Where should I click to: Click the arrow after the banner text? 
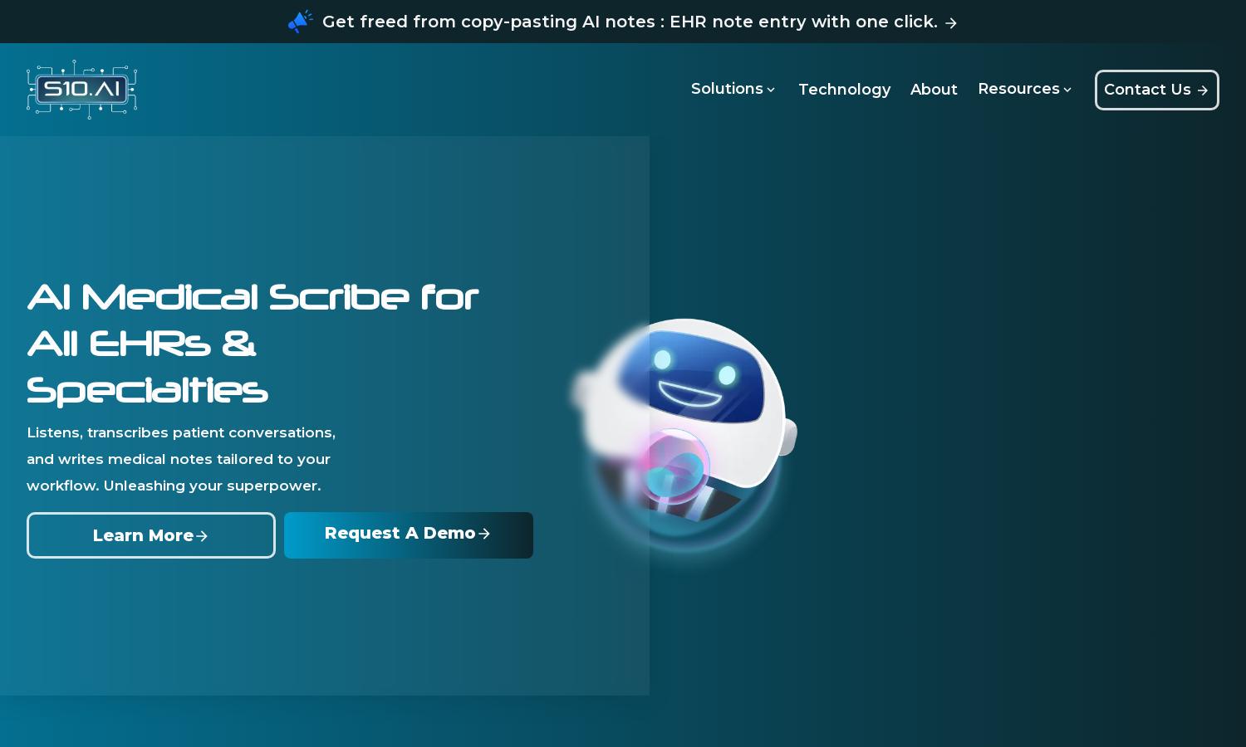coord(951,23)
